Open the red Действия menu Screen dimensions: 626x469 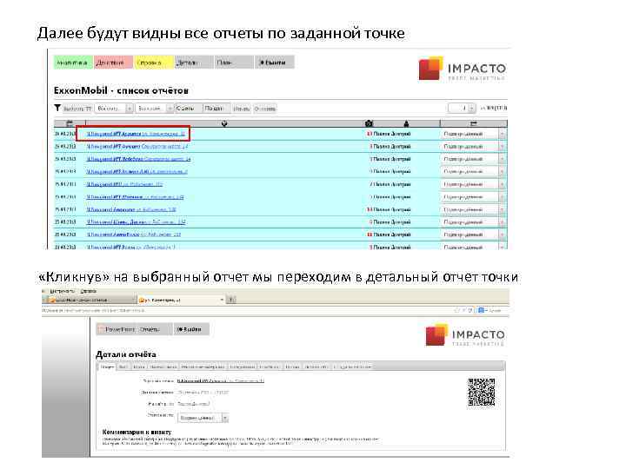point(113,63)
